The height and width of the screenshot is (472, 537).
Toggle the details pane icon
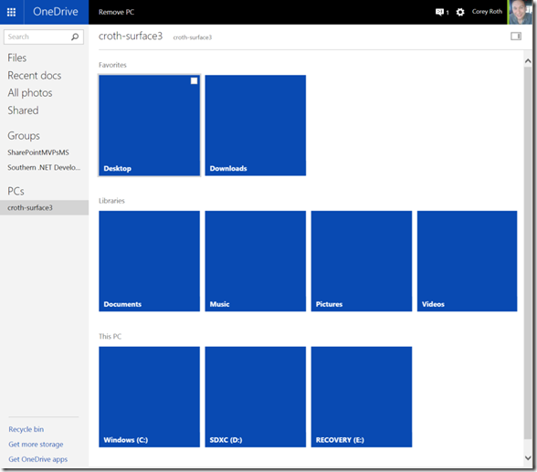516,36
